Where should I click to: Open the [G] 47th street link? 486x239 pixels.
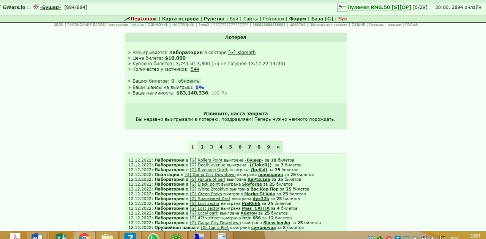pos(205,218)
